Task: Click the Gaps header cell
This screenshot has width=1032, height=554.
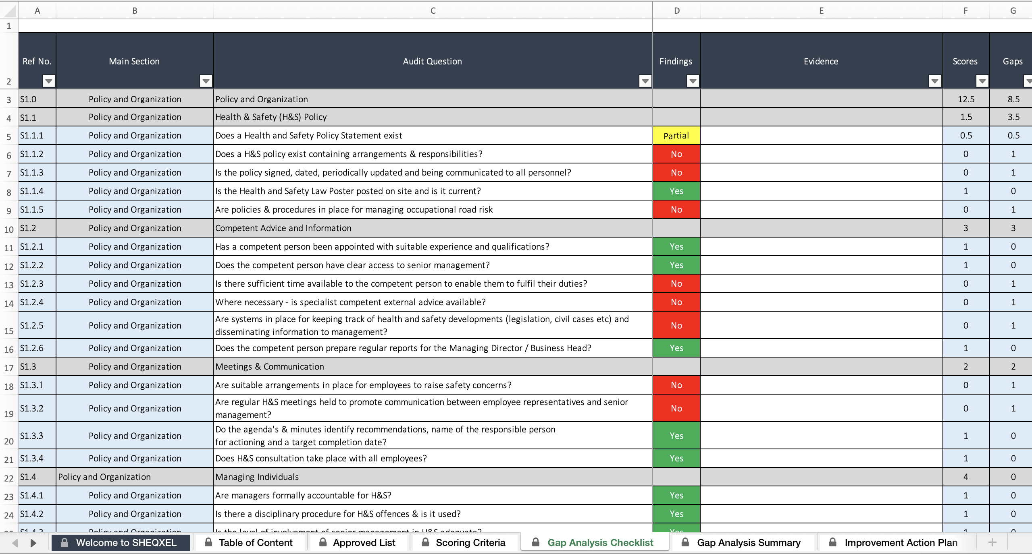Action: [x=1012, y=61]
